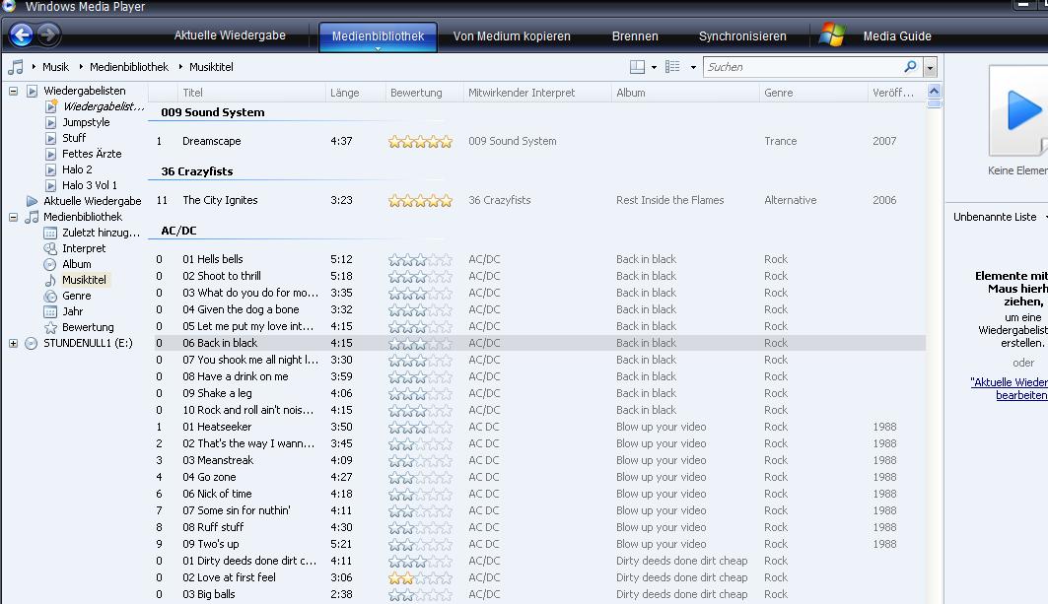Open the Synchronisieren tab
1048x604 pixels.
(x=742, y=36)
